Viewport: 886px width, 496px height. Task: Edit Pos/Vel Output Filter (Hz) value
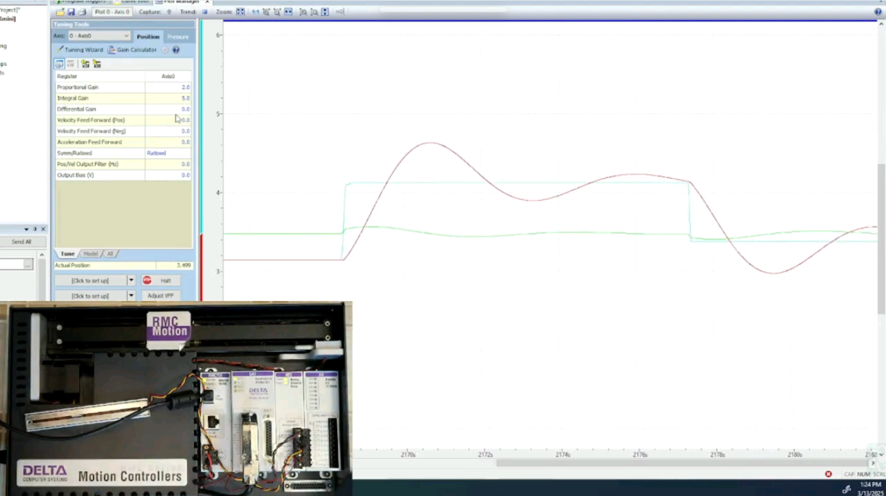click(x=169, y=164)
